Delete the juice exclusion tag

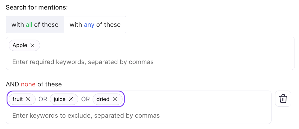71,99
